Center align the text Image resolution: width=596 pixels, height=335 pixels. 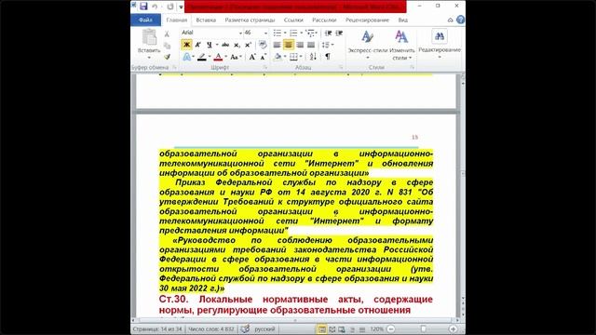[288, 45]
